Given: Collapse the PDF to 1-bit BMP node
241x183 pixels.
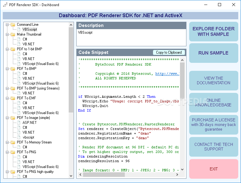Looking at the screenshot, I should click(x=7, y=49).
